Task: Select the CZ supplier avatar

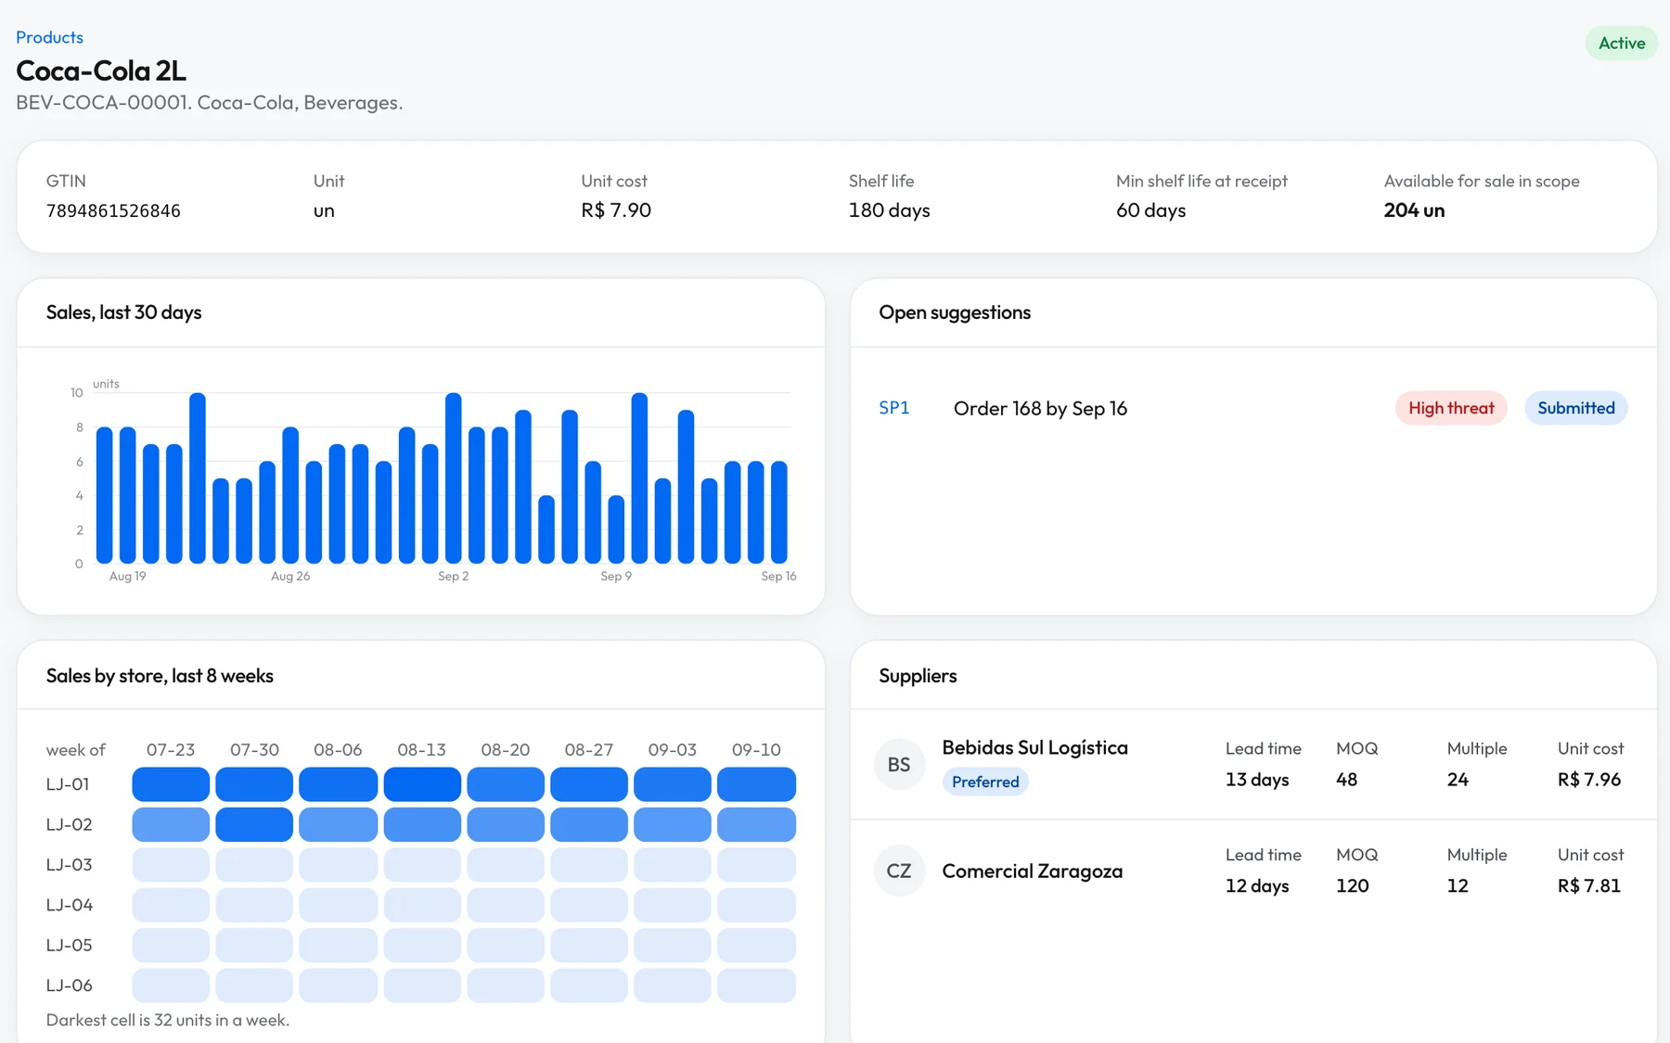Action: (899, 871)
